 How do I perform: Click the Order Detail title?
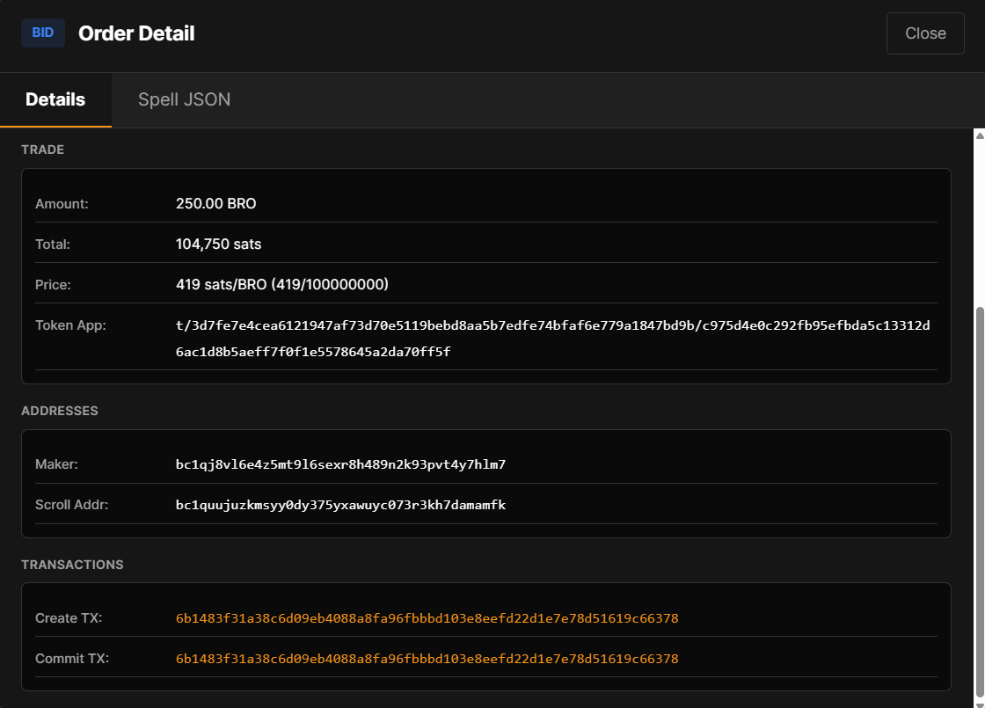[136, 33]
